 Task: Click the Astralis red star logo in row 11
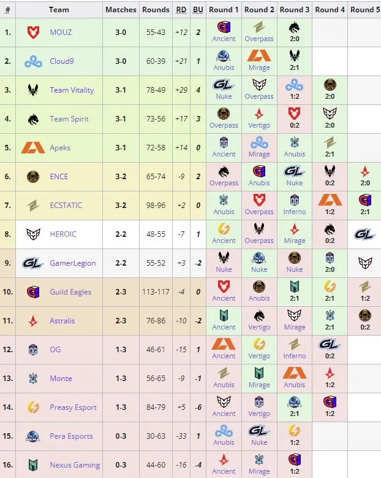click(x=33, y=321)
